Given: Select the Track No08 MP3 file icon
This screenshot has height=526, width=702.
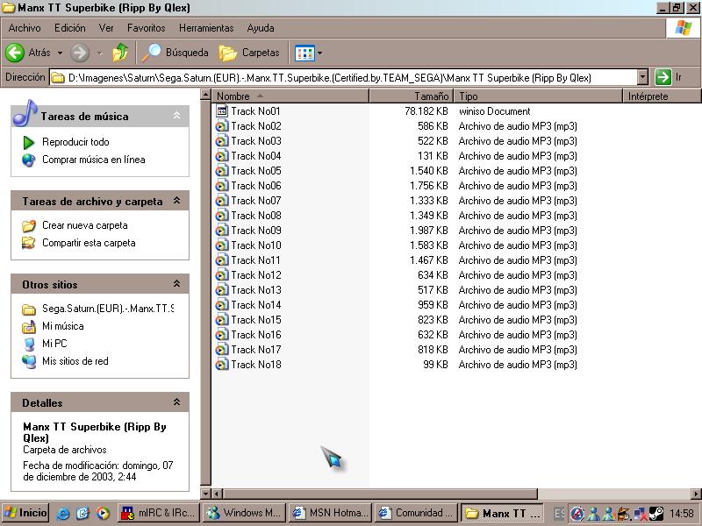Looking at the screenshot, I should coord(222,216).
